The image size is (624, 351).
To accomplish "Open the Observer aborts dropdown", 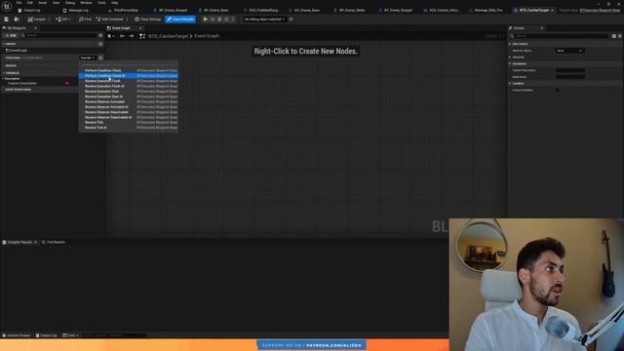I will 569,51.
